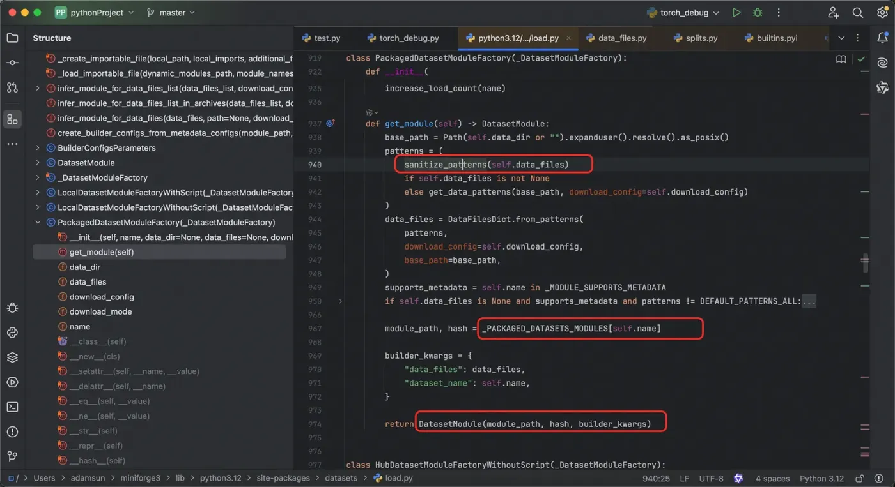Click line number 967 in the gutter

click(315, 329)
